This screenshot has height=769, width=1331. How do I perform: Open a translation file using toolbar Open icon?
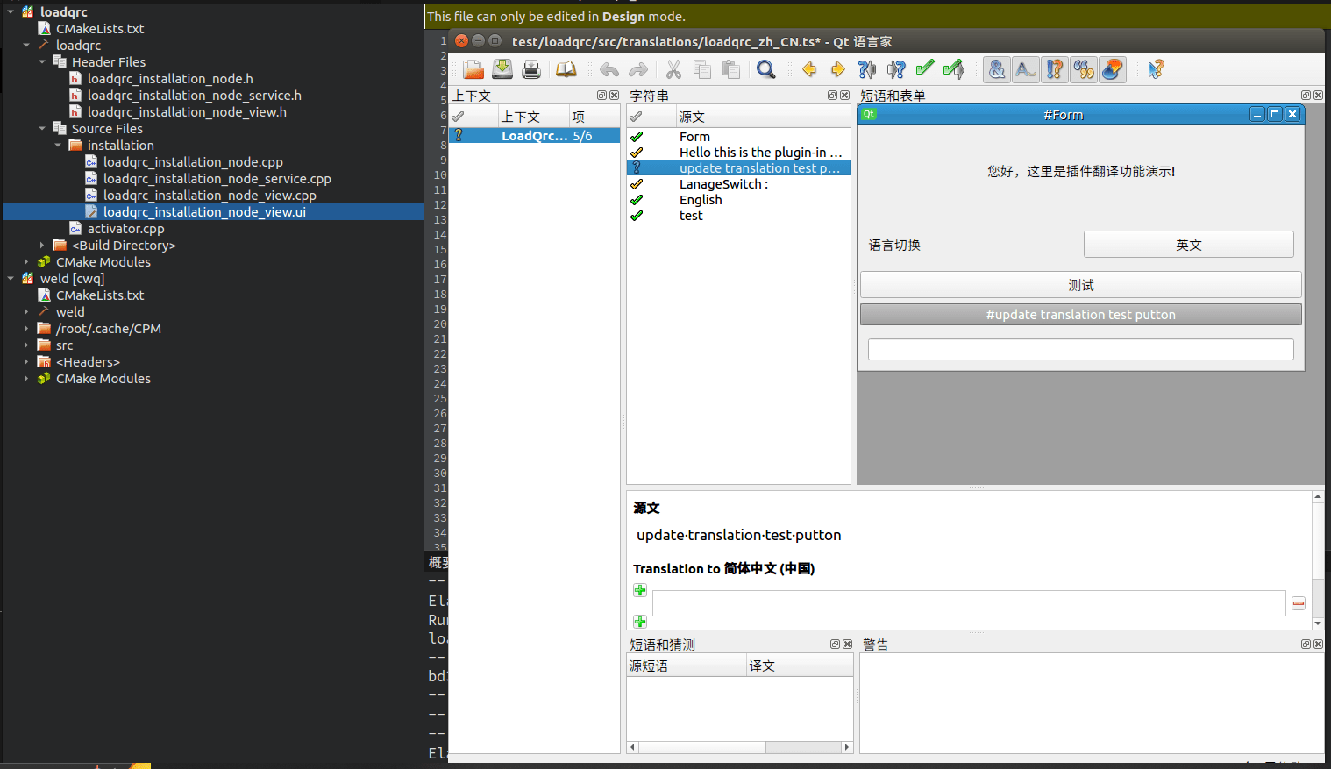tap(473, 69)
